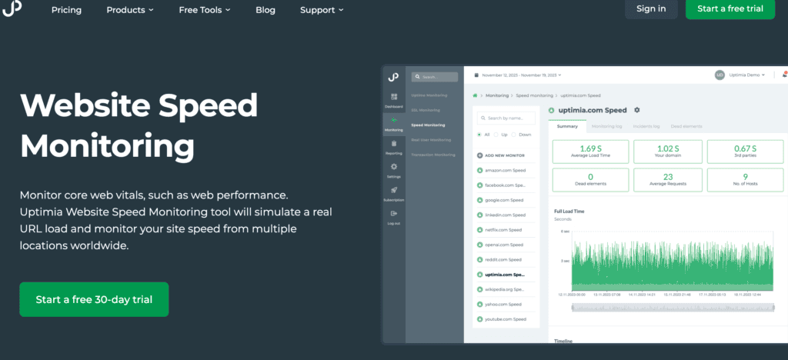Viewport: 788px width, 360px height.
Task: Click the Log out icon
Action: [394, 214]
